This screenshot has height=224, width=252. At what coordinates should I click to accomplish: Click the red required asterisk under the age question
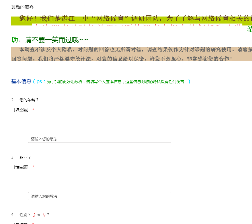click(x=33, y=110)
